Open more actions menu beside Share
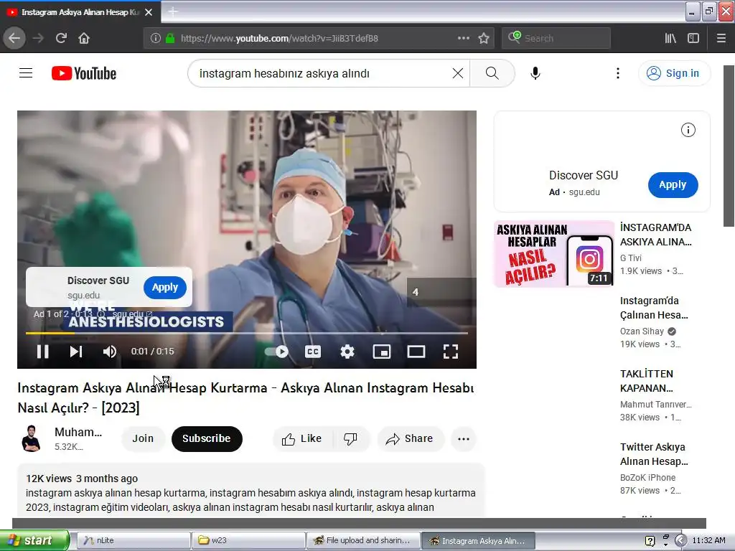Image resolution: width=735 pixels, height=551 pixels. coord(464,438)
